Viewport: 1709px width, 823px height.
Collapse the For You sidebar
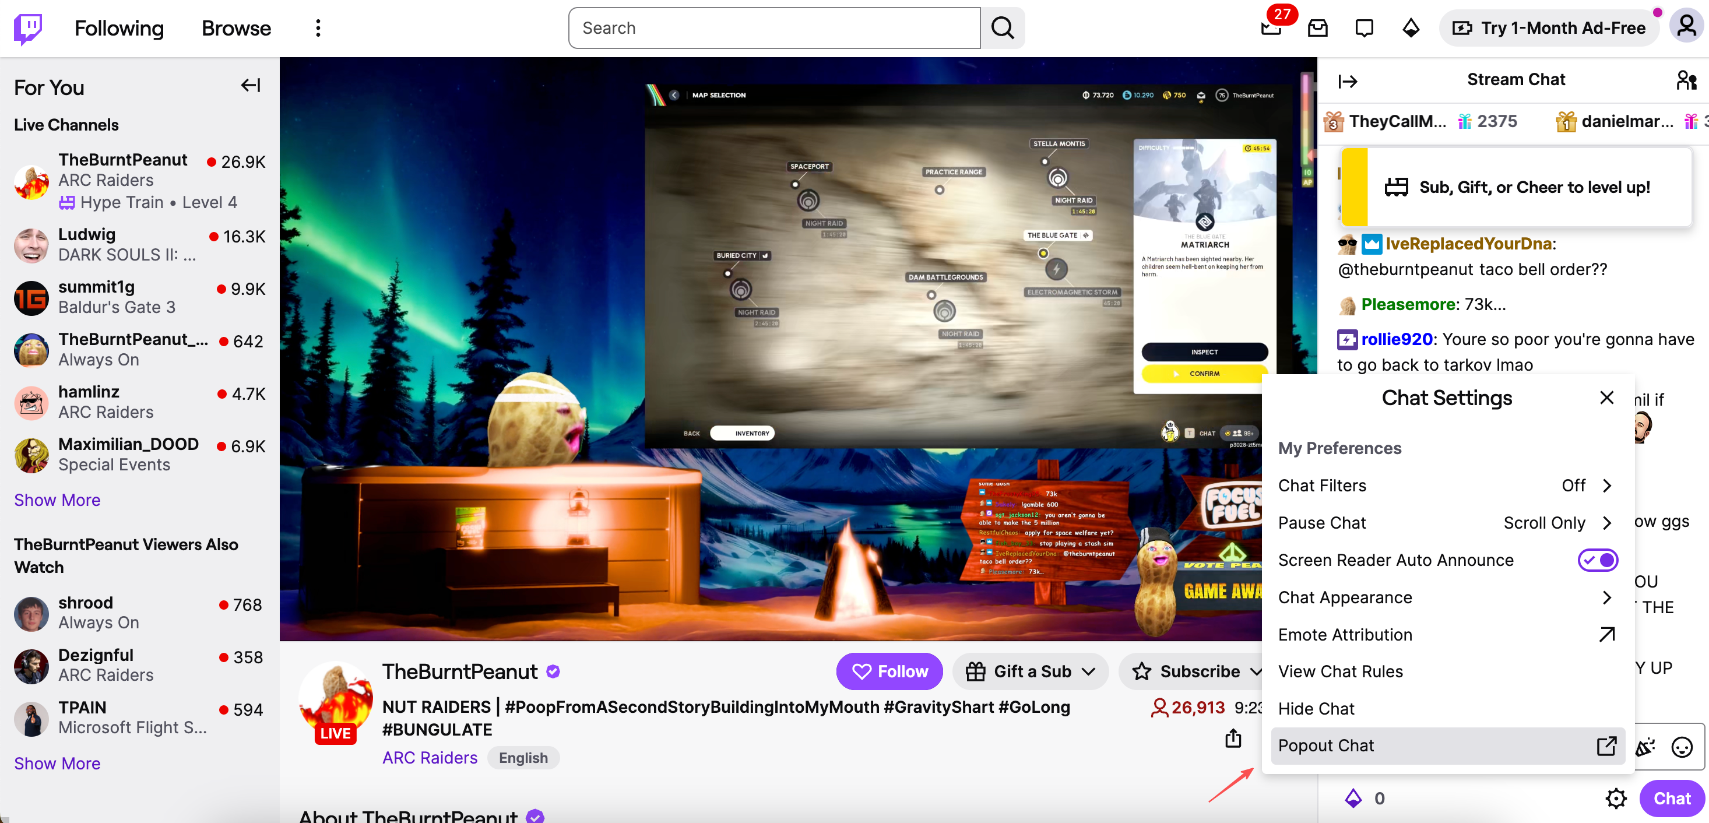[x=250, y=85]
